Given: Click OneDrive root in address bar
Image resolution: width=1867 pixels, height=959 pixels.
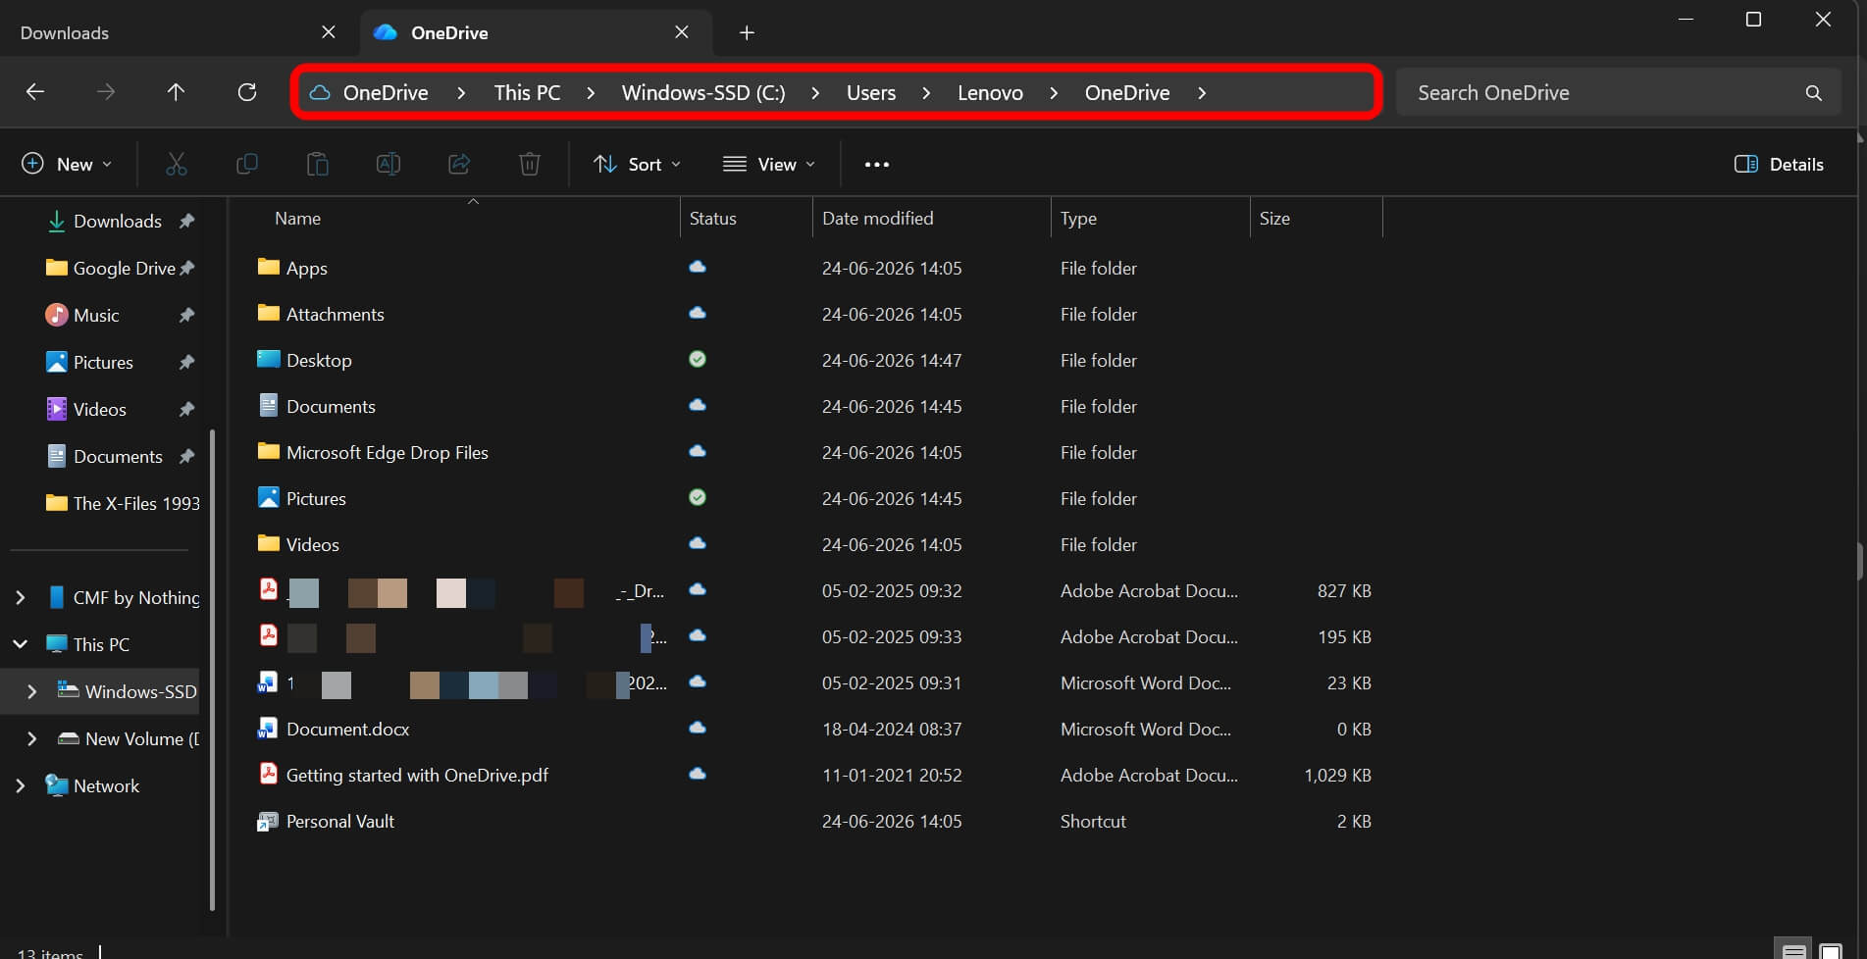Looking at the screenshot, I should [386, 93].
